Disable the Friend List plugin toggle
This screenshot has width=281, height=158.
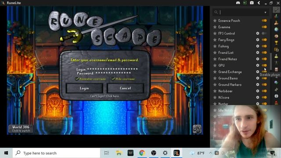click(264, 53)
